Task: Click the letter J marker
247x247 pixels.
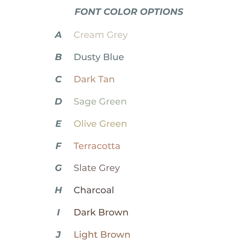Action: coord(58,235)
